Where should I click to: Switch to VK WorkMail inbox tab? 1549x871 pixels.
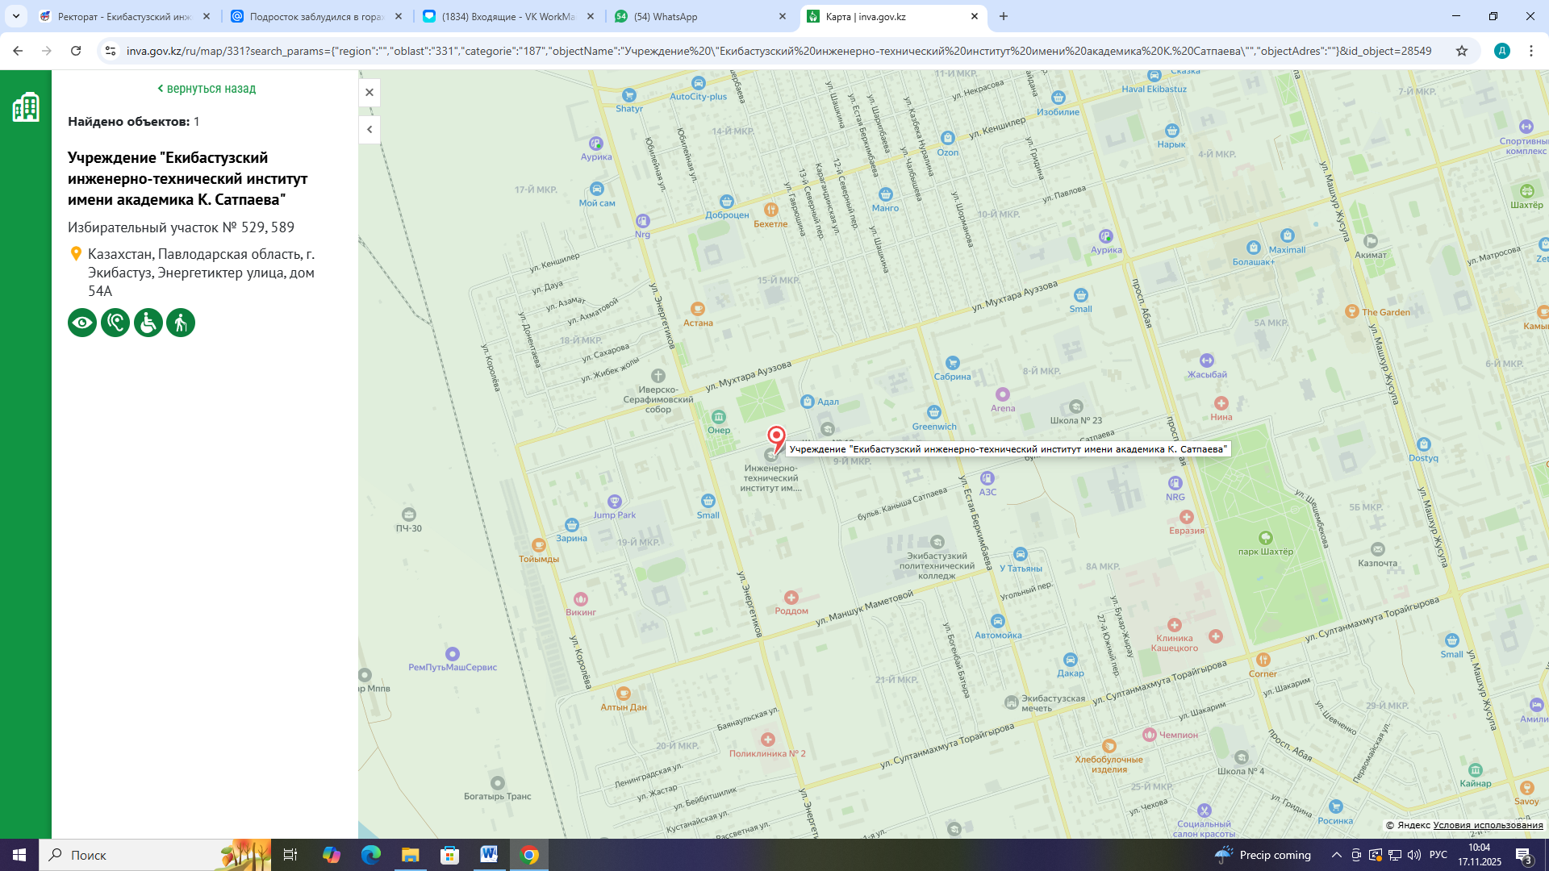coord(508,16)
